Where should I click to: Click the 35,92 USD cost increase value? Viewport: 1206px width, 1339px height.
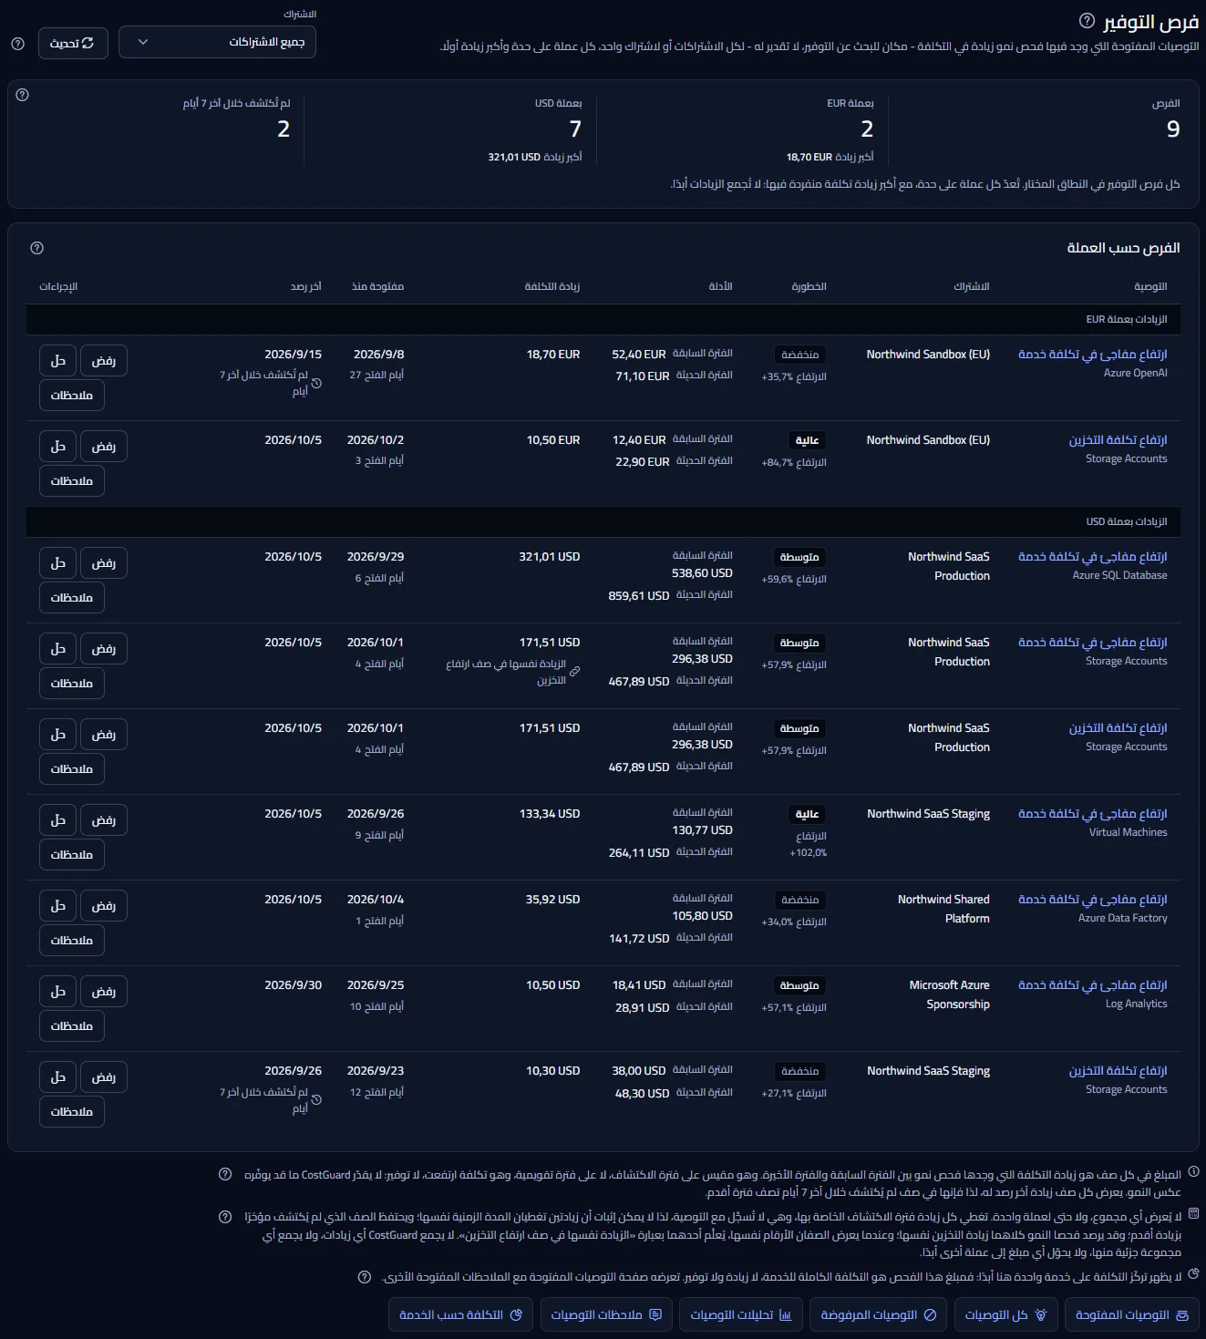[552, 899]
